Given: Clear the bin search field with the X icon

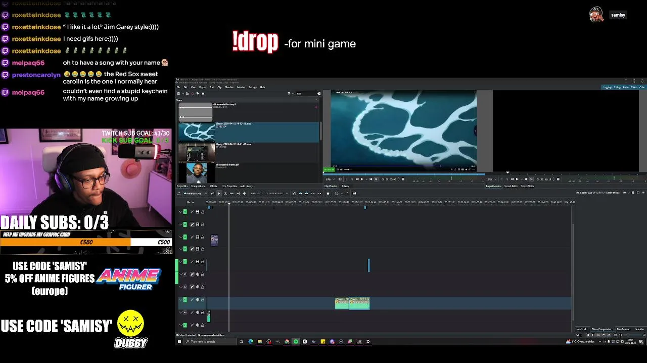Looking at the screenshot, I should tap(319, 93).
